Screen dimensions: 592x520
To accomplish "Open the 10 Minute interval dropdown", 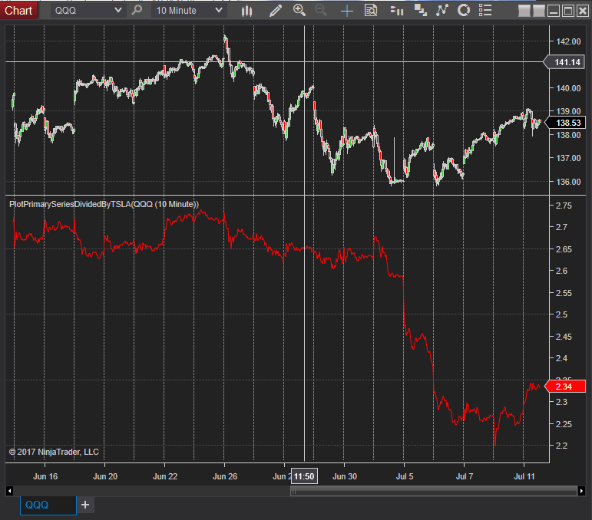I will coord(189,11).
